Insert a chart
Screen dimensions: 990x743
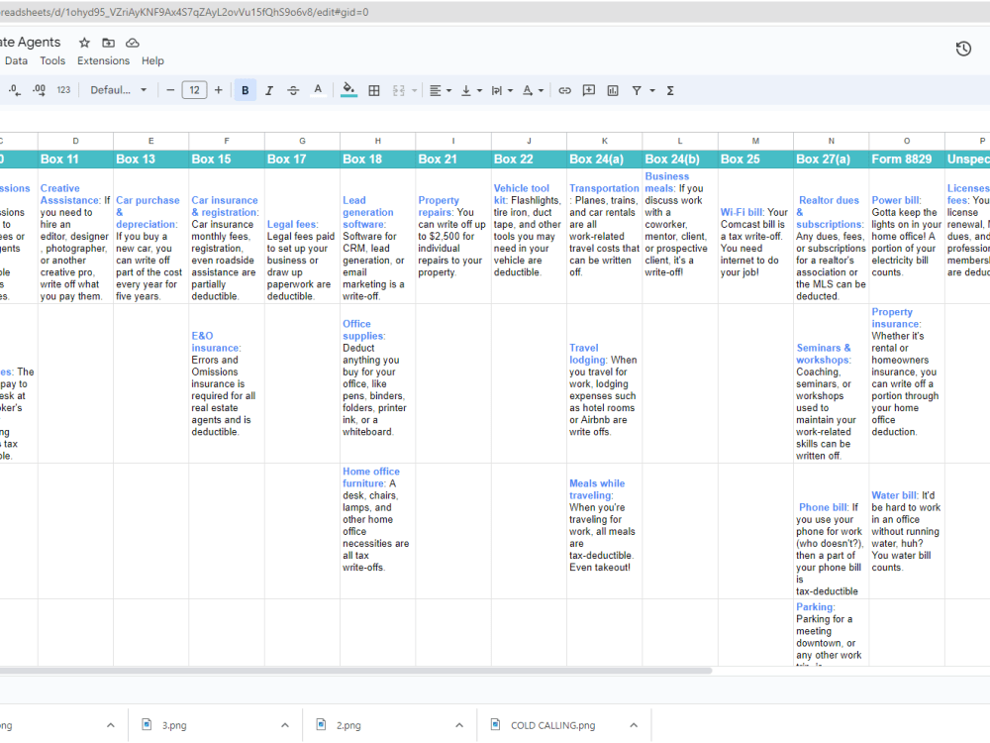(613, 90)
